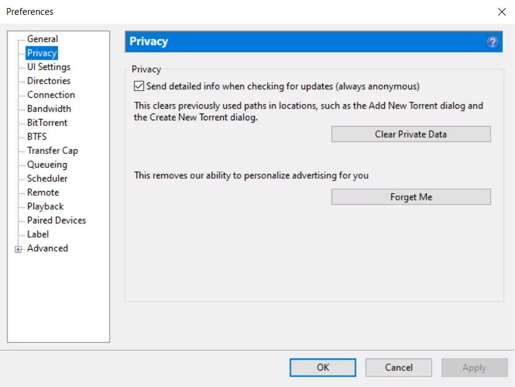Click the Apply button
This screenshot has width=515, height=387.
[x=475, y=367]
